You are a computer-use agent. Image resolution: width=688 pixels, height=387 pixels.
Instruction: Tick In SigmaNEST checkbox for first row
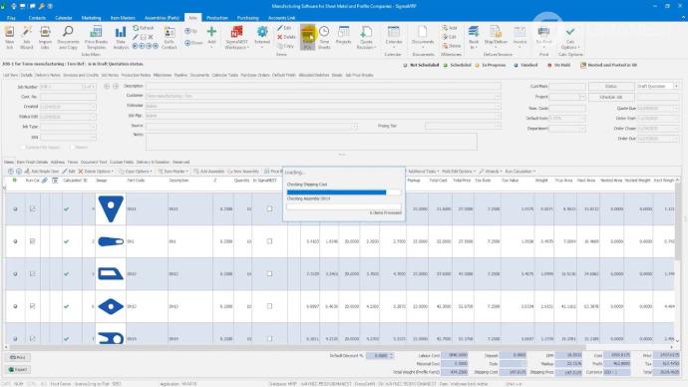click(x=269, y=208)
